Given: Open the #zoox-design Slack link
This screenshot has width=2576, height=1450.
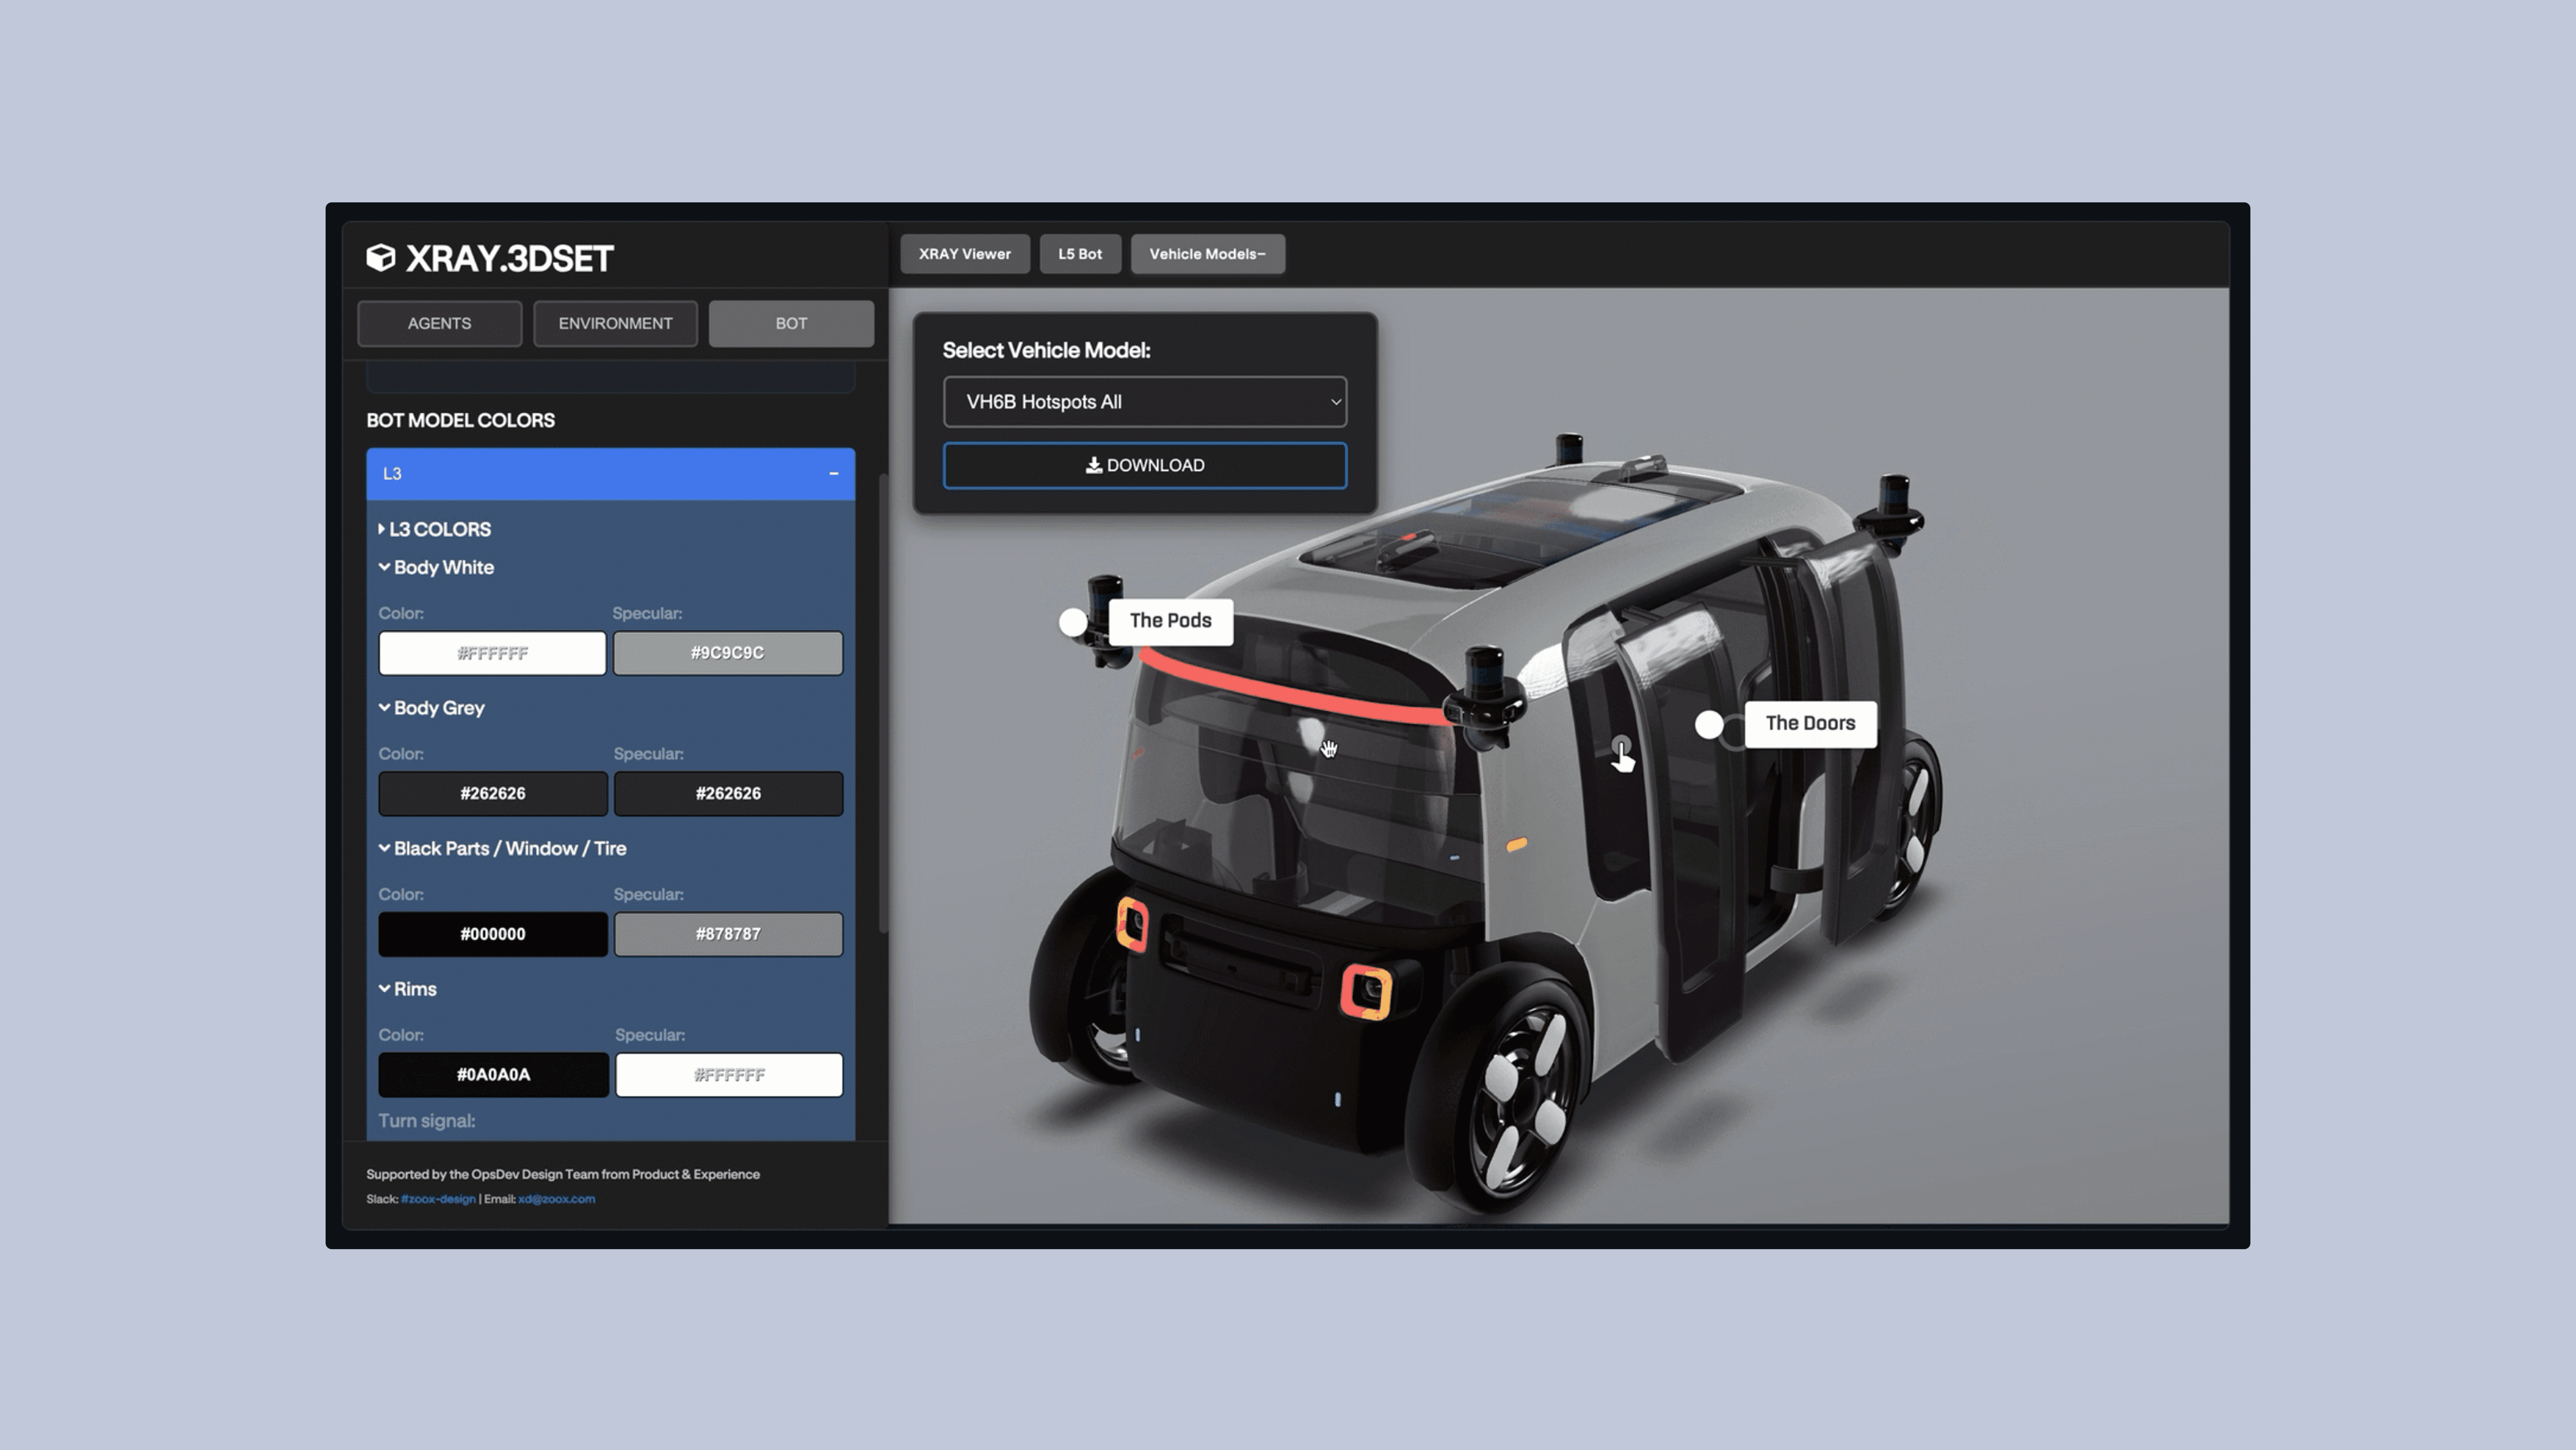Looking at the screenshot, I should tap(438, 1199).
